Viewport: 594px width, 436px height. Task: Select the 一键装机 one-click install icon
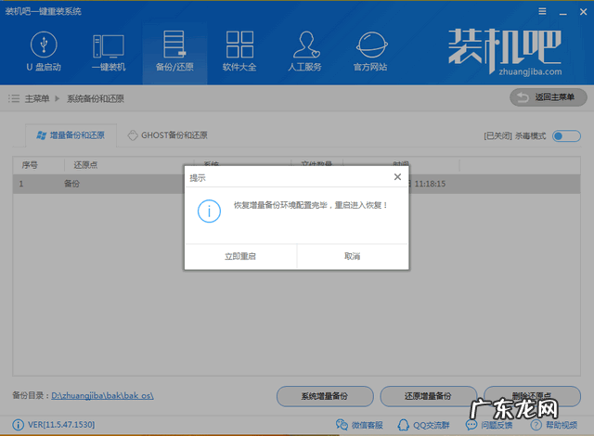[x=109, y=53]
